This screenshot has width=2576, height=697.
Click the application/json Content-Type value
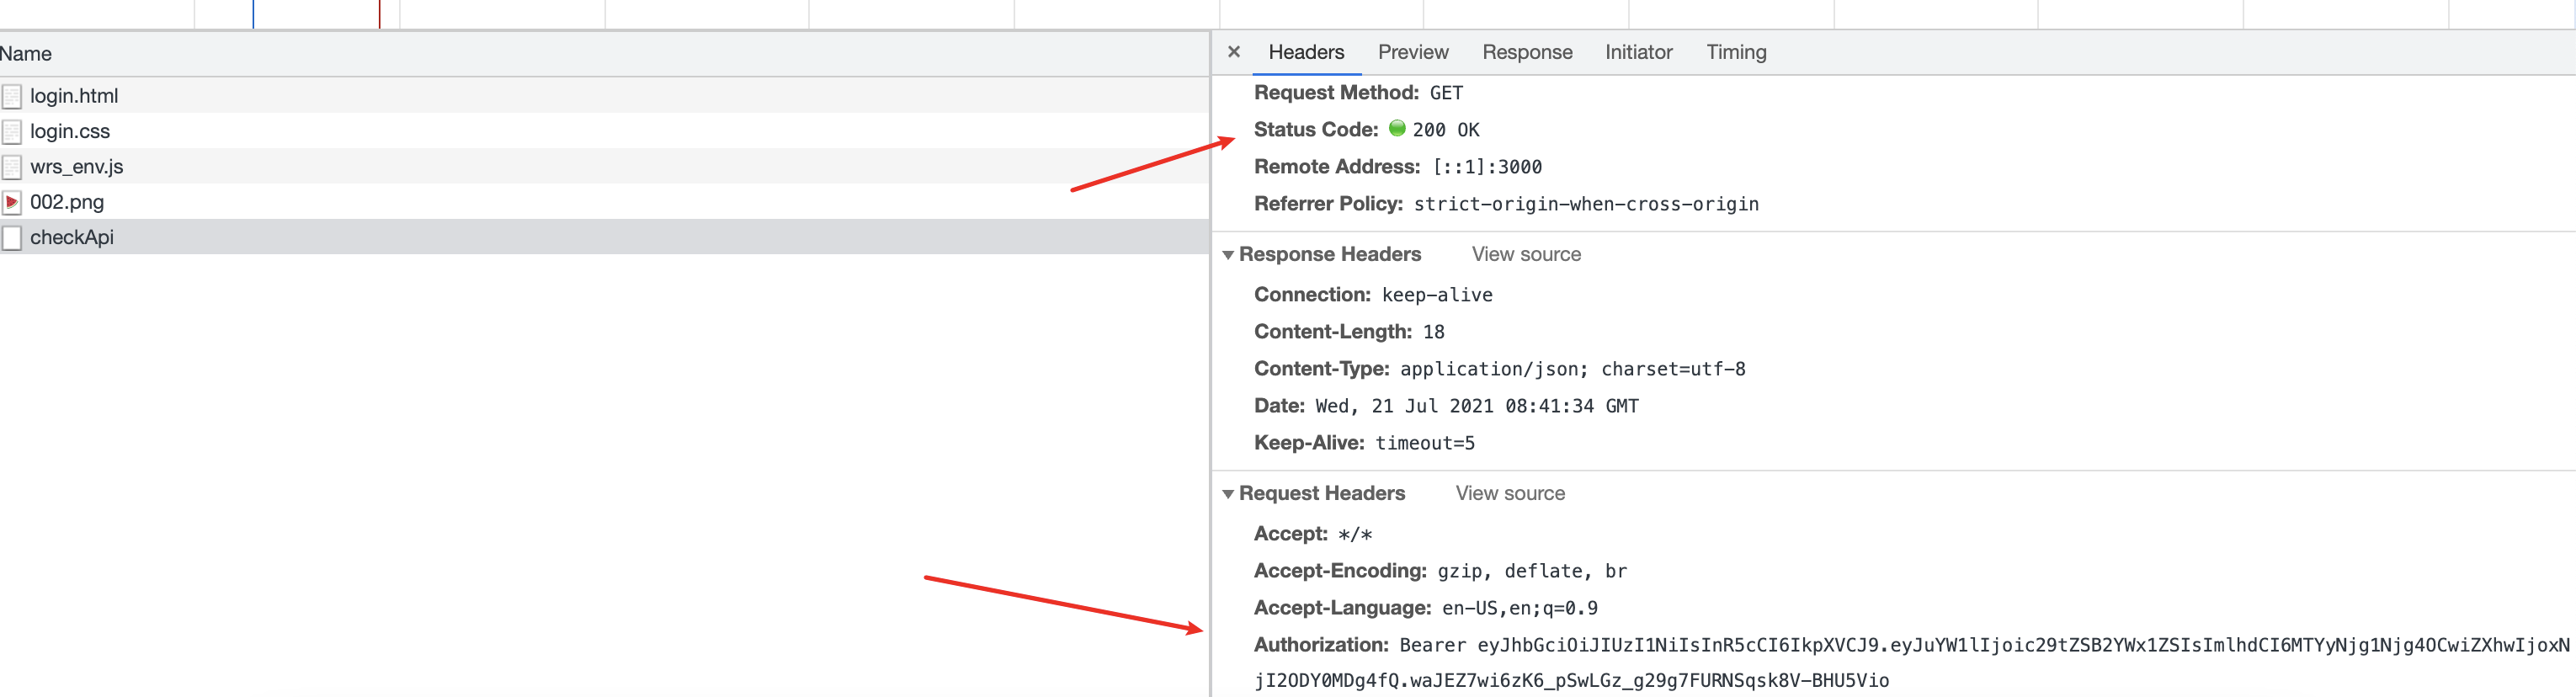(x=1573, y=369)
